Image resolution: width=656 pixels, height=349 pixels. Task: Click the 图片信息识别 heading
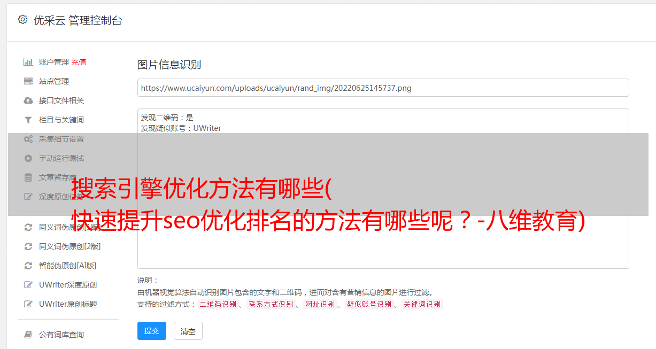pyautogui.click(x=169, y=65)
